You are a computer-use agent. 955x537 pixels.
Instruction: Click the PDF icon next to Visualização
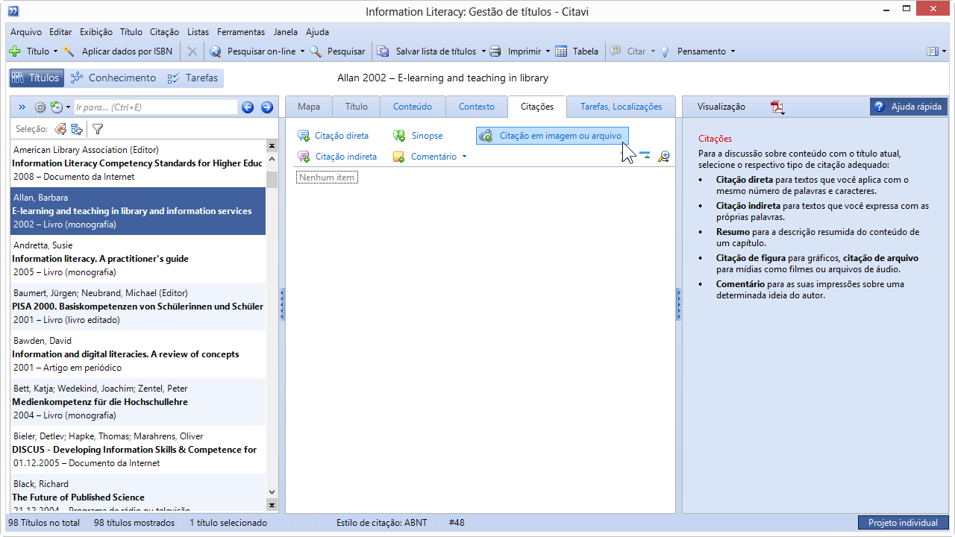pos(778,107)
